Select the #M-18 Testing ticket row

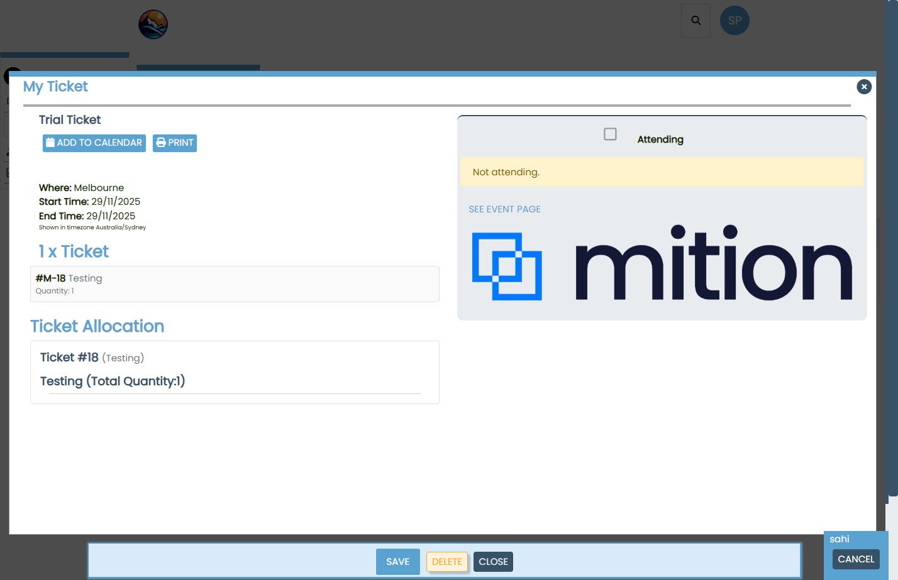[235, 284]
